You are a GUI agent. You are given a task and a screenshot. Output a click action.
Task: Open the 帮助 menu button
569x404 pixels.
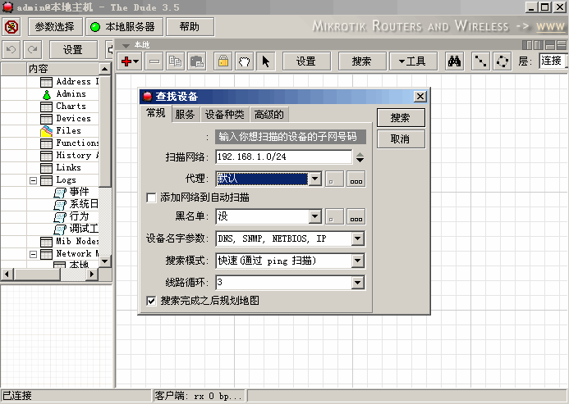(x=190, y=27)
